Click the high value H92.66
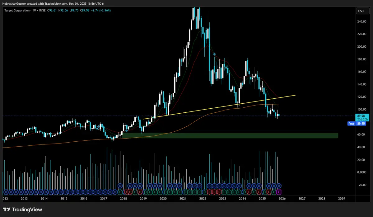This screenshot has height=217, width=373. [x=63, y=11]
